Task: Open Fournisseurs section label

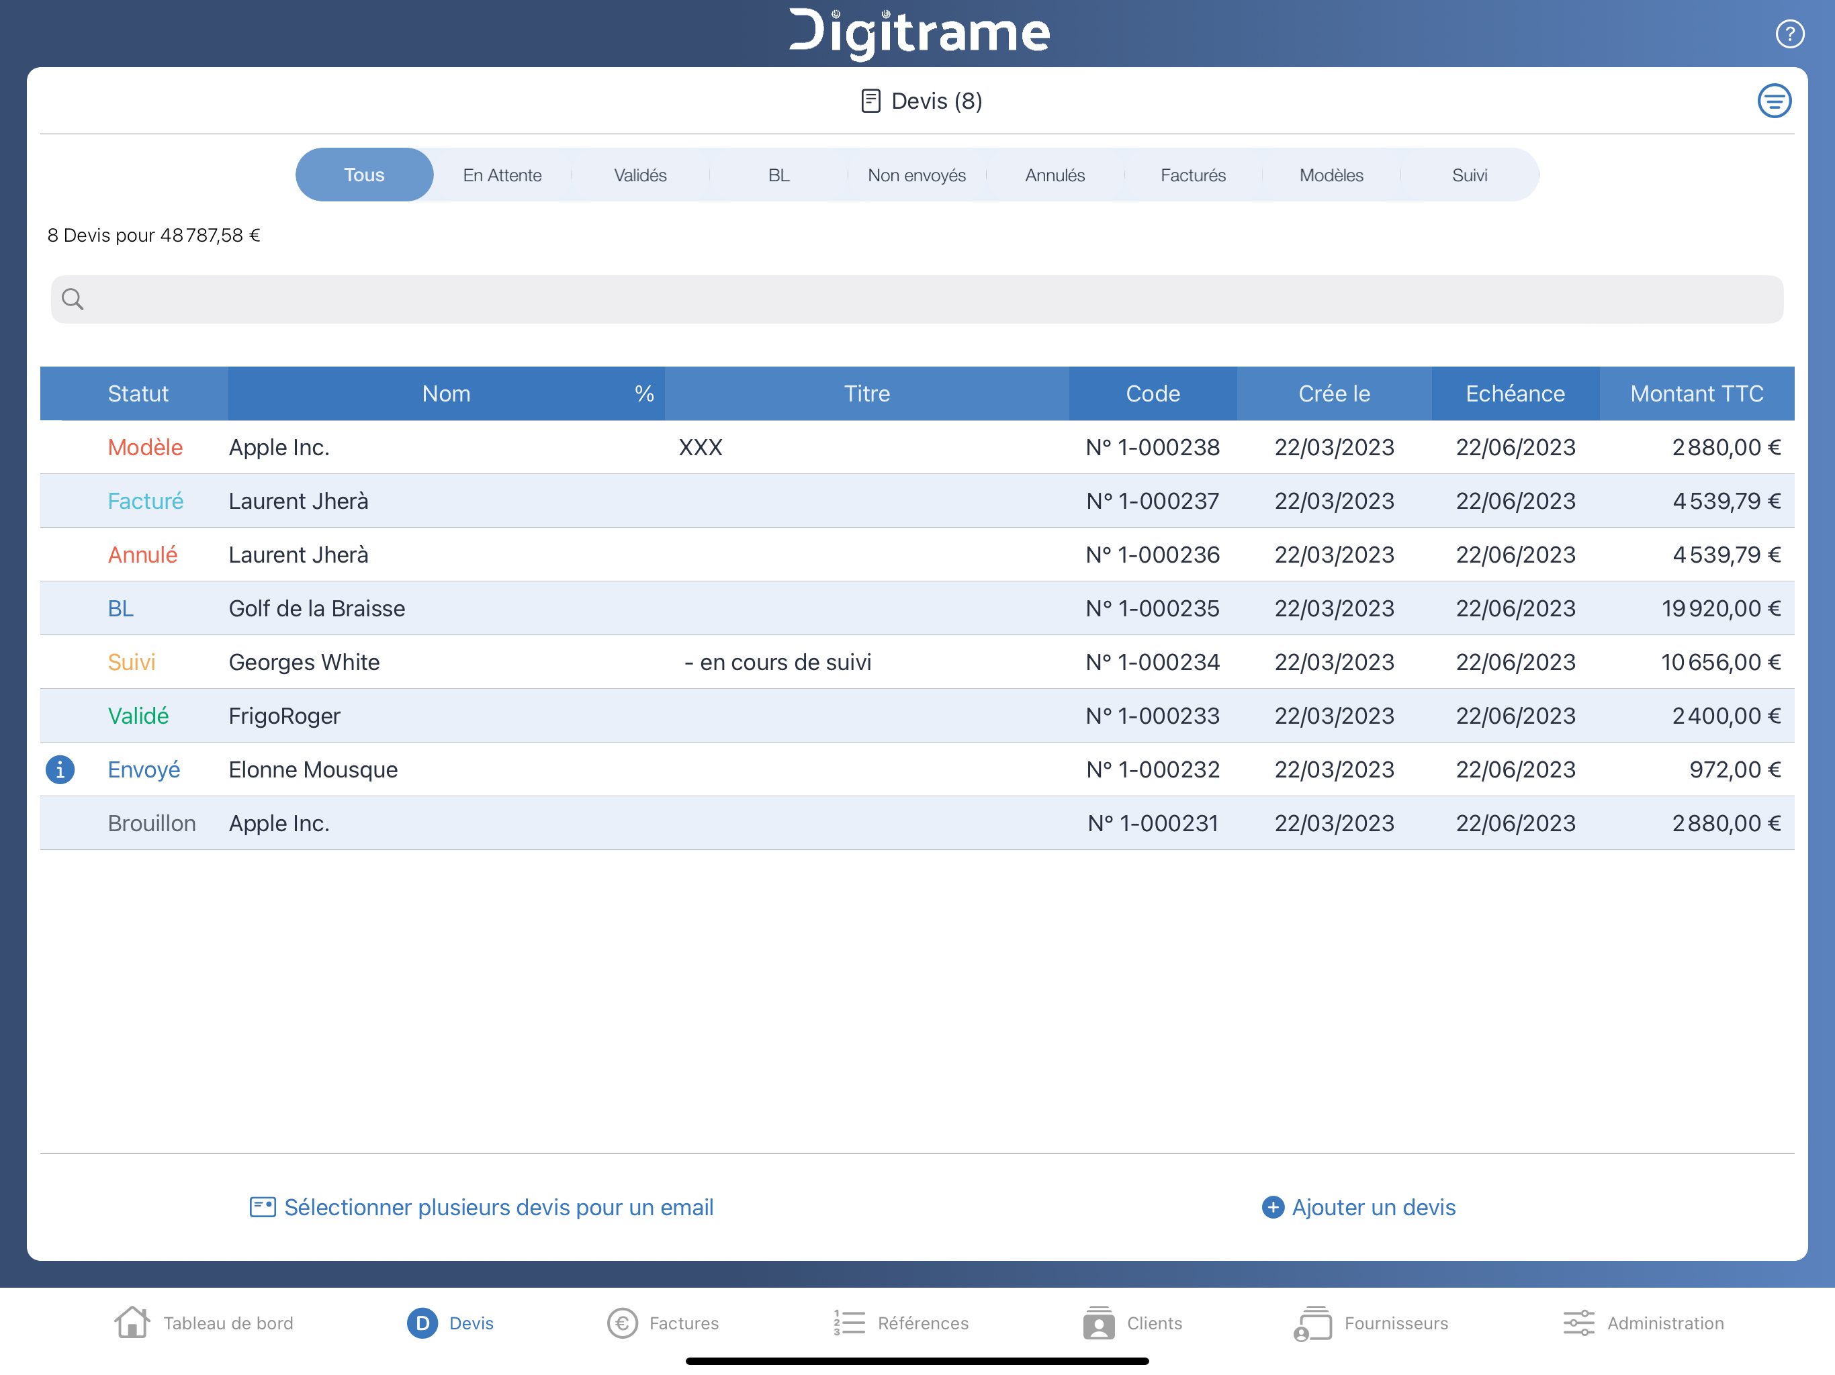Action: click(1396, 1323)
